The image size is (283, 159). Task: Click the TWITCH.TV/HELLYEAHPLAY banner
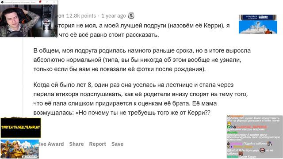click(21, 128)
